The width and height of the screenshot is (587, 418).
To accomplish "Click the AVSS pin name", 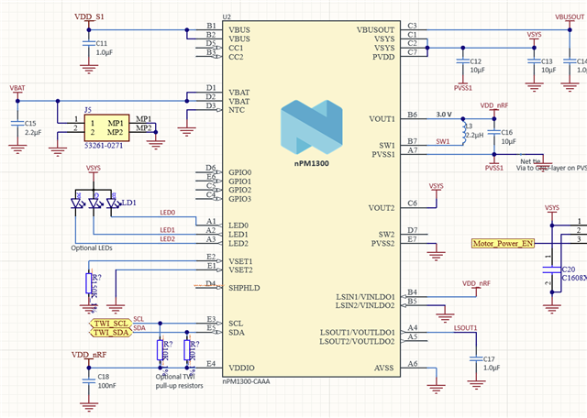I will coord(383,368).
